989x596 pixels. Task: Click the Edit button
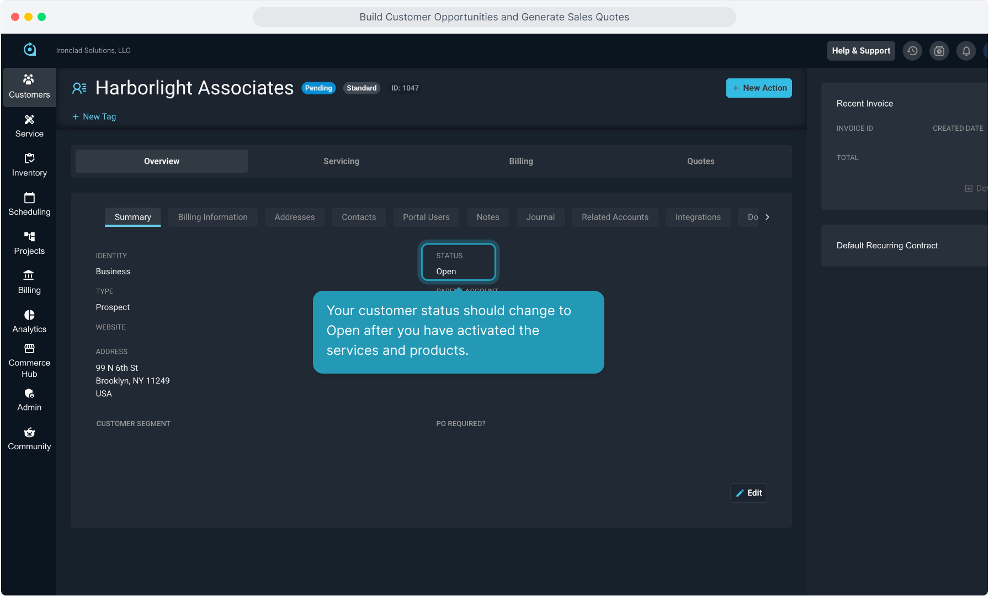[x=748, y=493]
